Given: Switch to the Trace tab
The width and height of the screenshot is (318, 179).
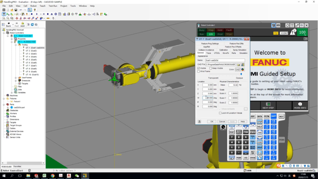Looking at the screenshot, I should (x=209, y=53).
